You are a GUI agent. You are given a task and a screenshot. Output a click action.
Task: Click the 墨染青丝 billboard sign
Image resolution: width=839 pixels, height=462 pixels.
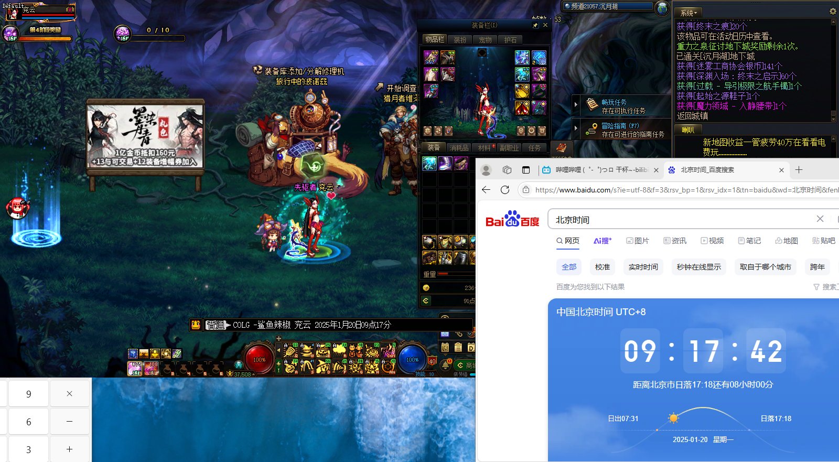pyautogui.click(x=145, y=136)
